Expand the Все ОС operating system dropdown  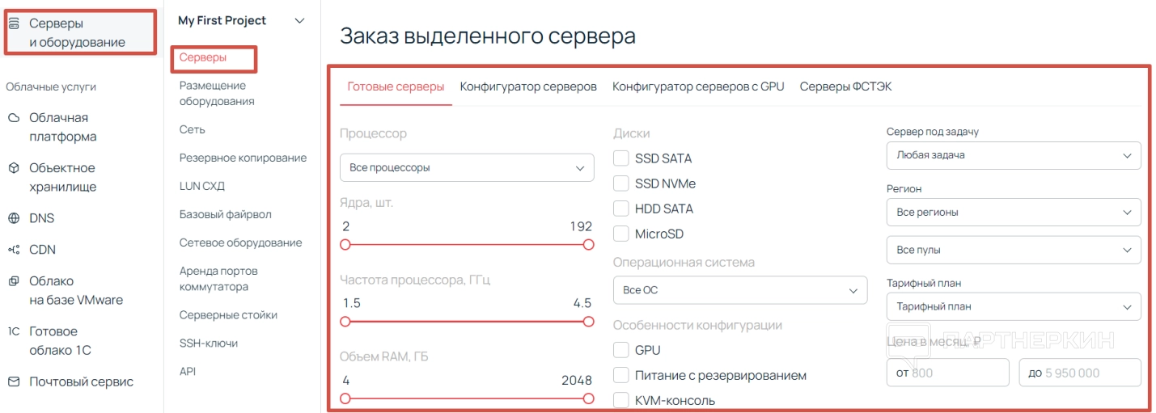[739, 290]
